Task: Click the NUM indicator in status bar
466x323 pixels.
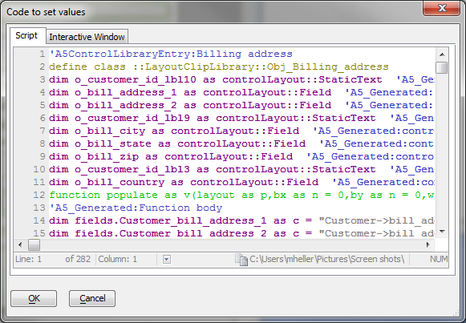Action: [439, 259]
